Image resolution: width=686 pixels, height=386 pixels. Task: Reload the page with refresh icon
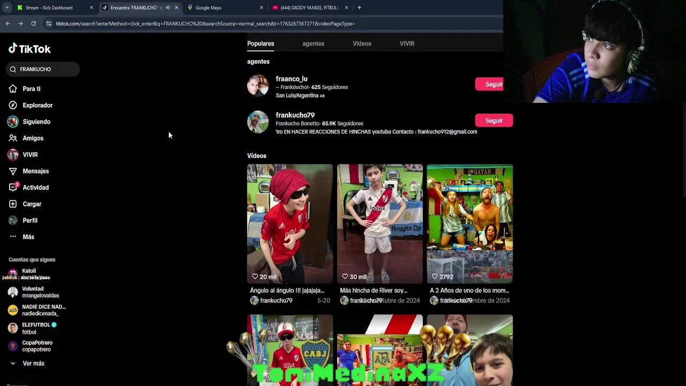tap(33, 24)
